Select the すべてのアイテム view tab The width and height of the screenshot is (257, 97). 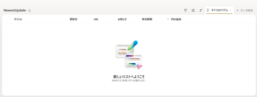(x=219, y=10)
